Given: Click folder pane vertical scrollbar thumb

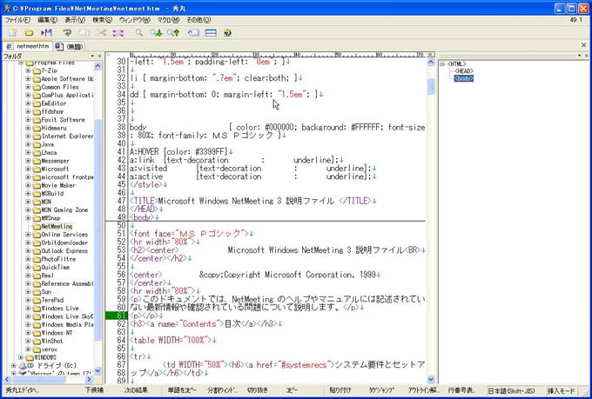Looking at the screenshot, I should (98, 230).
